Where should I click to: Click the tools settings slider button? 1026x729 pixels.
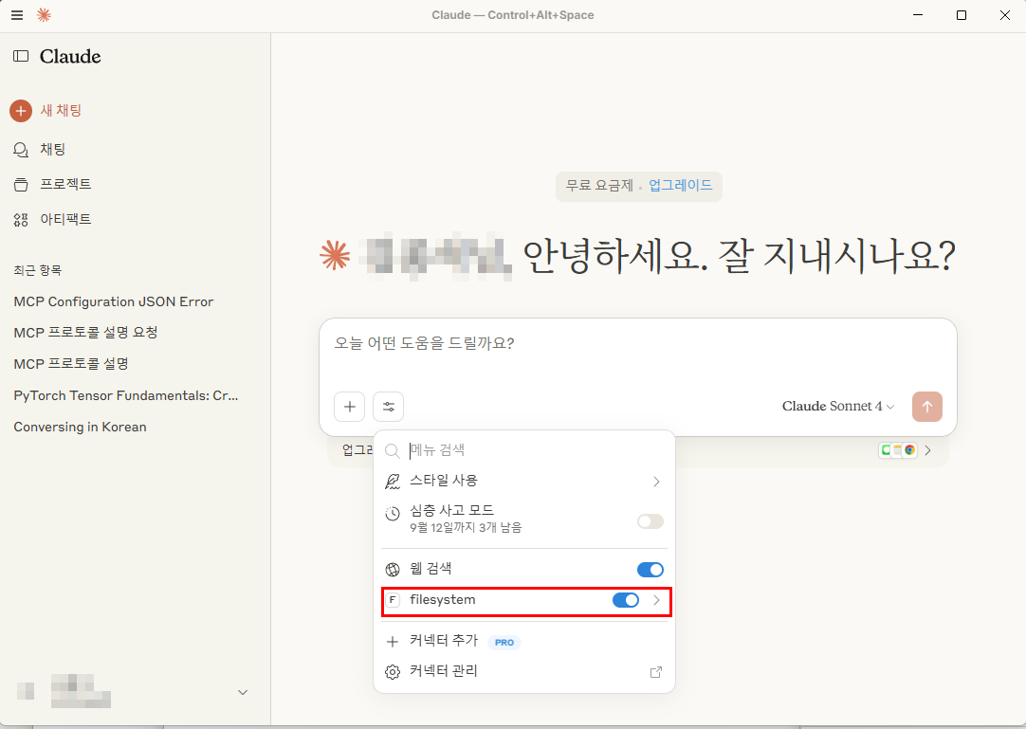(389, 407)
